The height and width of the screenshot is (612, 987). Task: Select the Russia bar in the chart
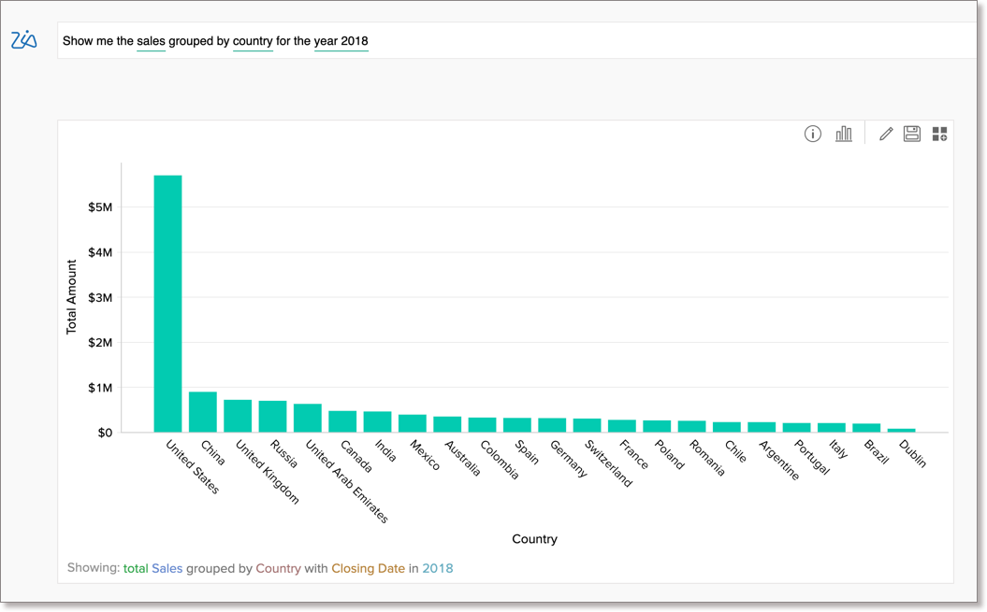coord(272,416)
